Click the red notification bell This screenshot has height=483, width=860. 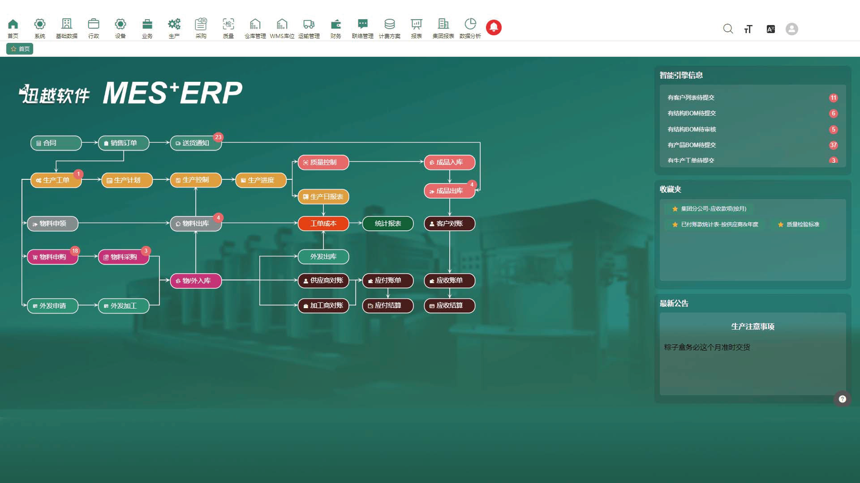tap(494, 27)
